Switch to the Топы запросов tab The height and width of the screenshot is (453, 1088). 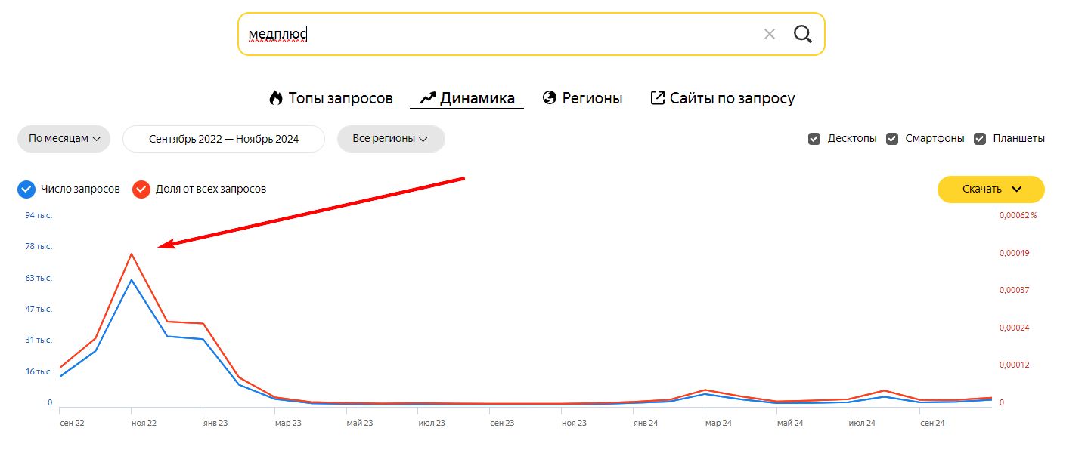pos(340,98)
